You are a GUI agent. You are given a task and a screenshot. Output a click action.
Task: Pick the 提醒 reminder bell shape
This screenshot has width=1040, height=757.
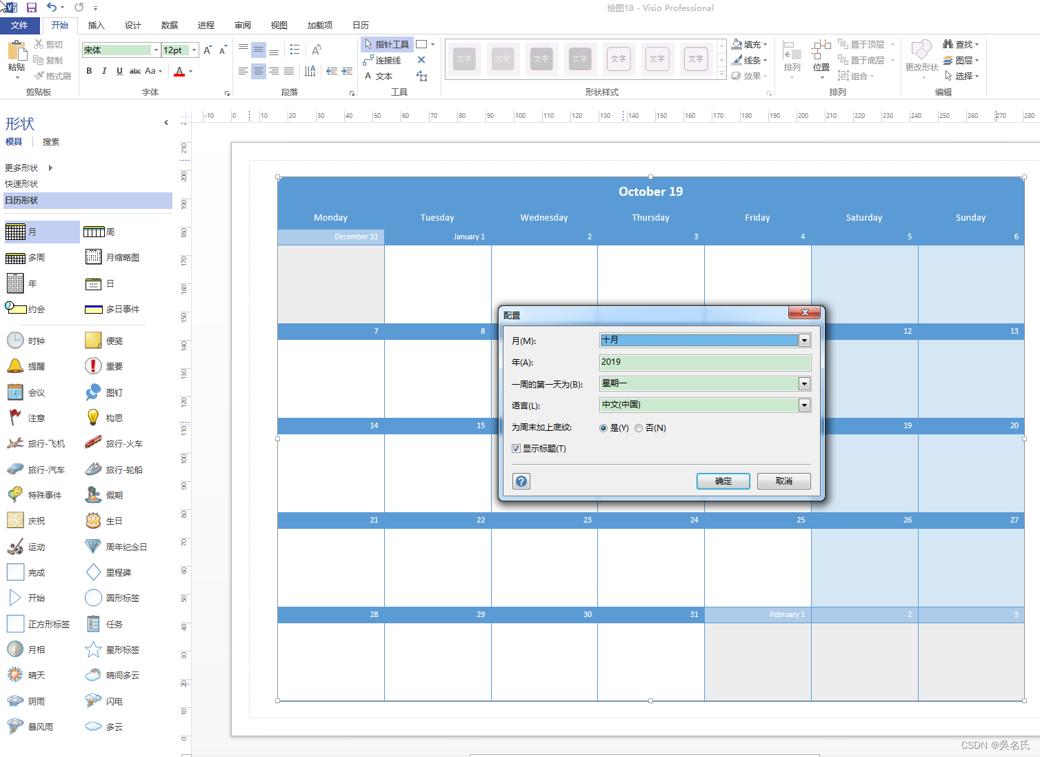pos(26,367)
